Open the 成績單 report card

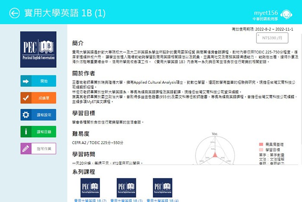44,98
